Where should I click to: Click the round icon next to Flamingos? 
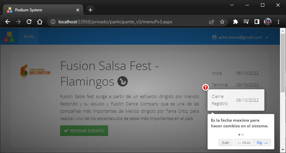coord(122,81)
